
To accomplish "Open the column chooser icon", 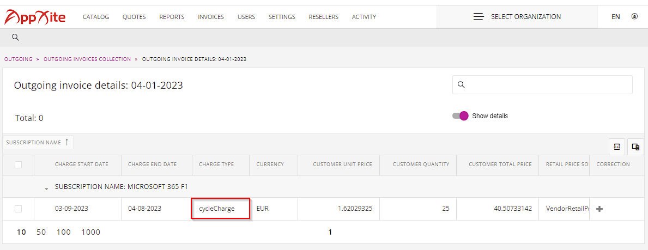I will (635, 147).
